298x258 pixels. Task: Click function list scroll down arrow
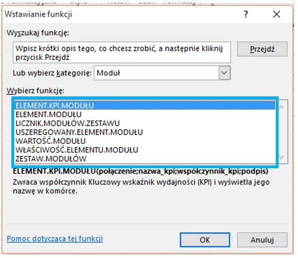(282, 158)
